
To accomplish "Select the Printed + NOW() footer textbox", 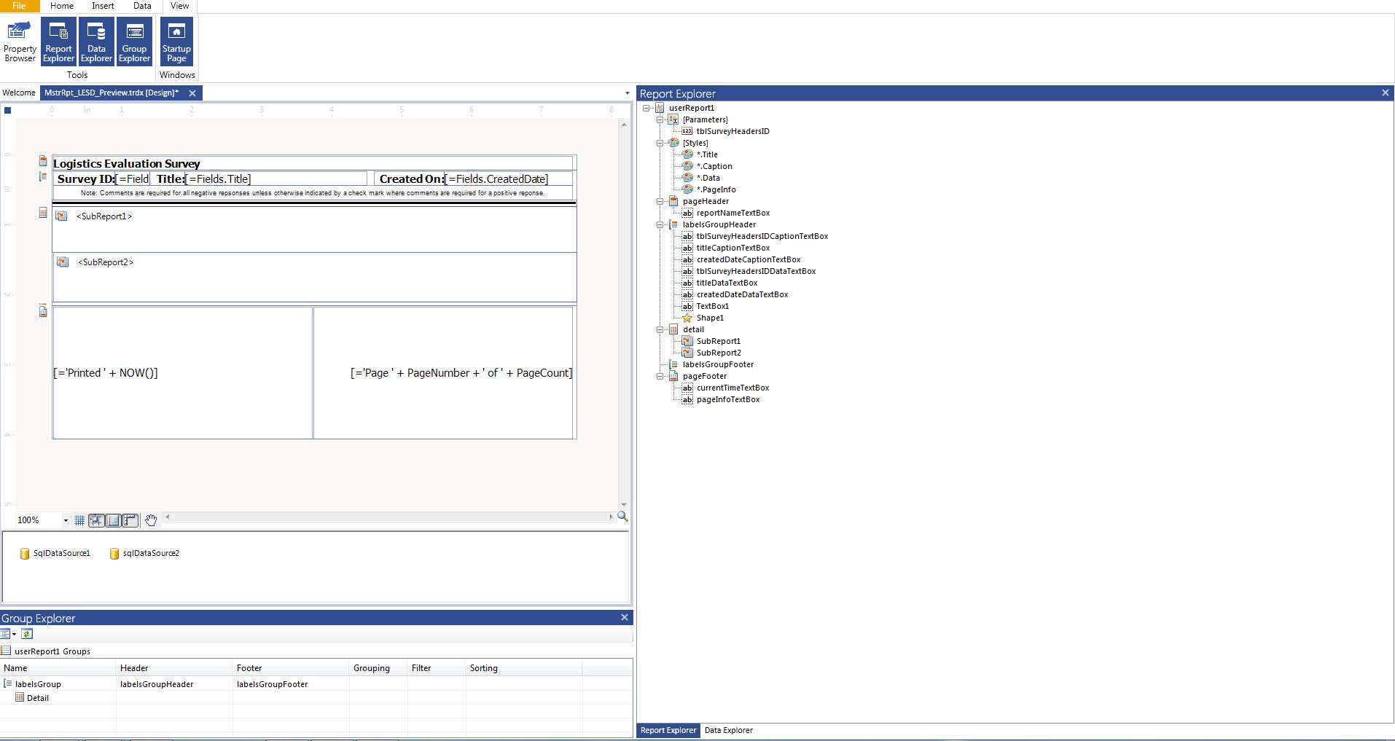I will pos(182,373).
